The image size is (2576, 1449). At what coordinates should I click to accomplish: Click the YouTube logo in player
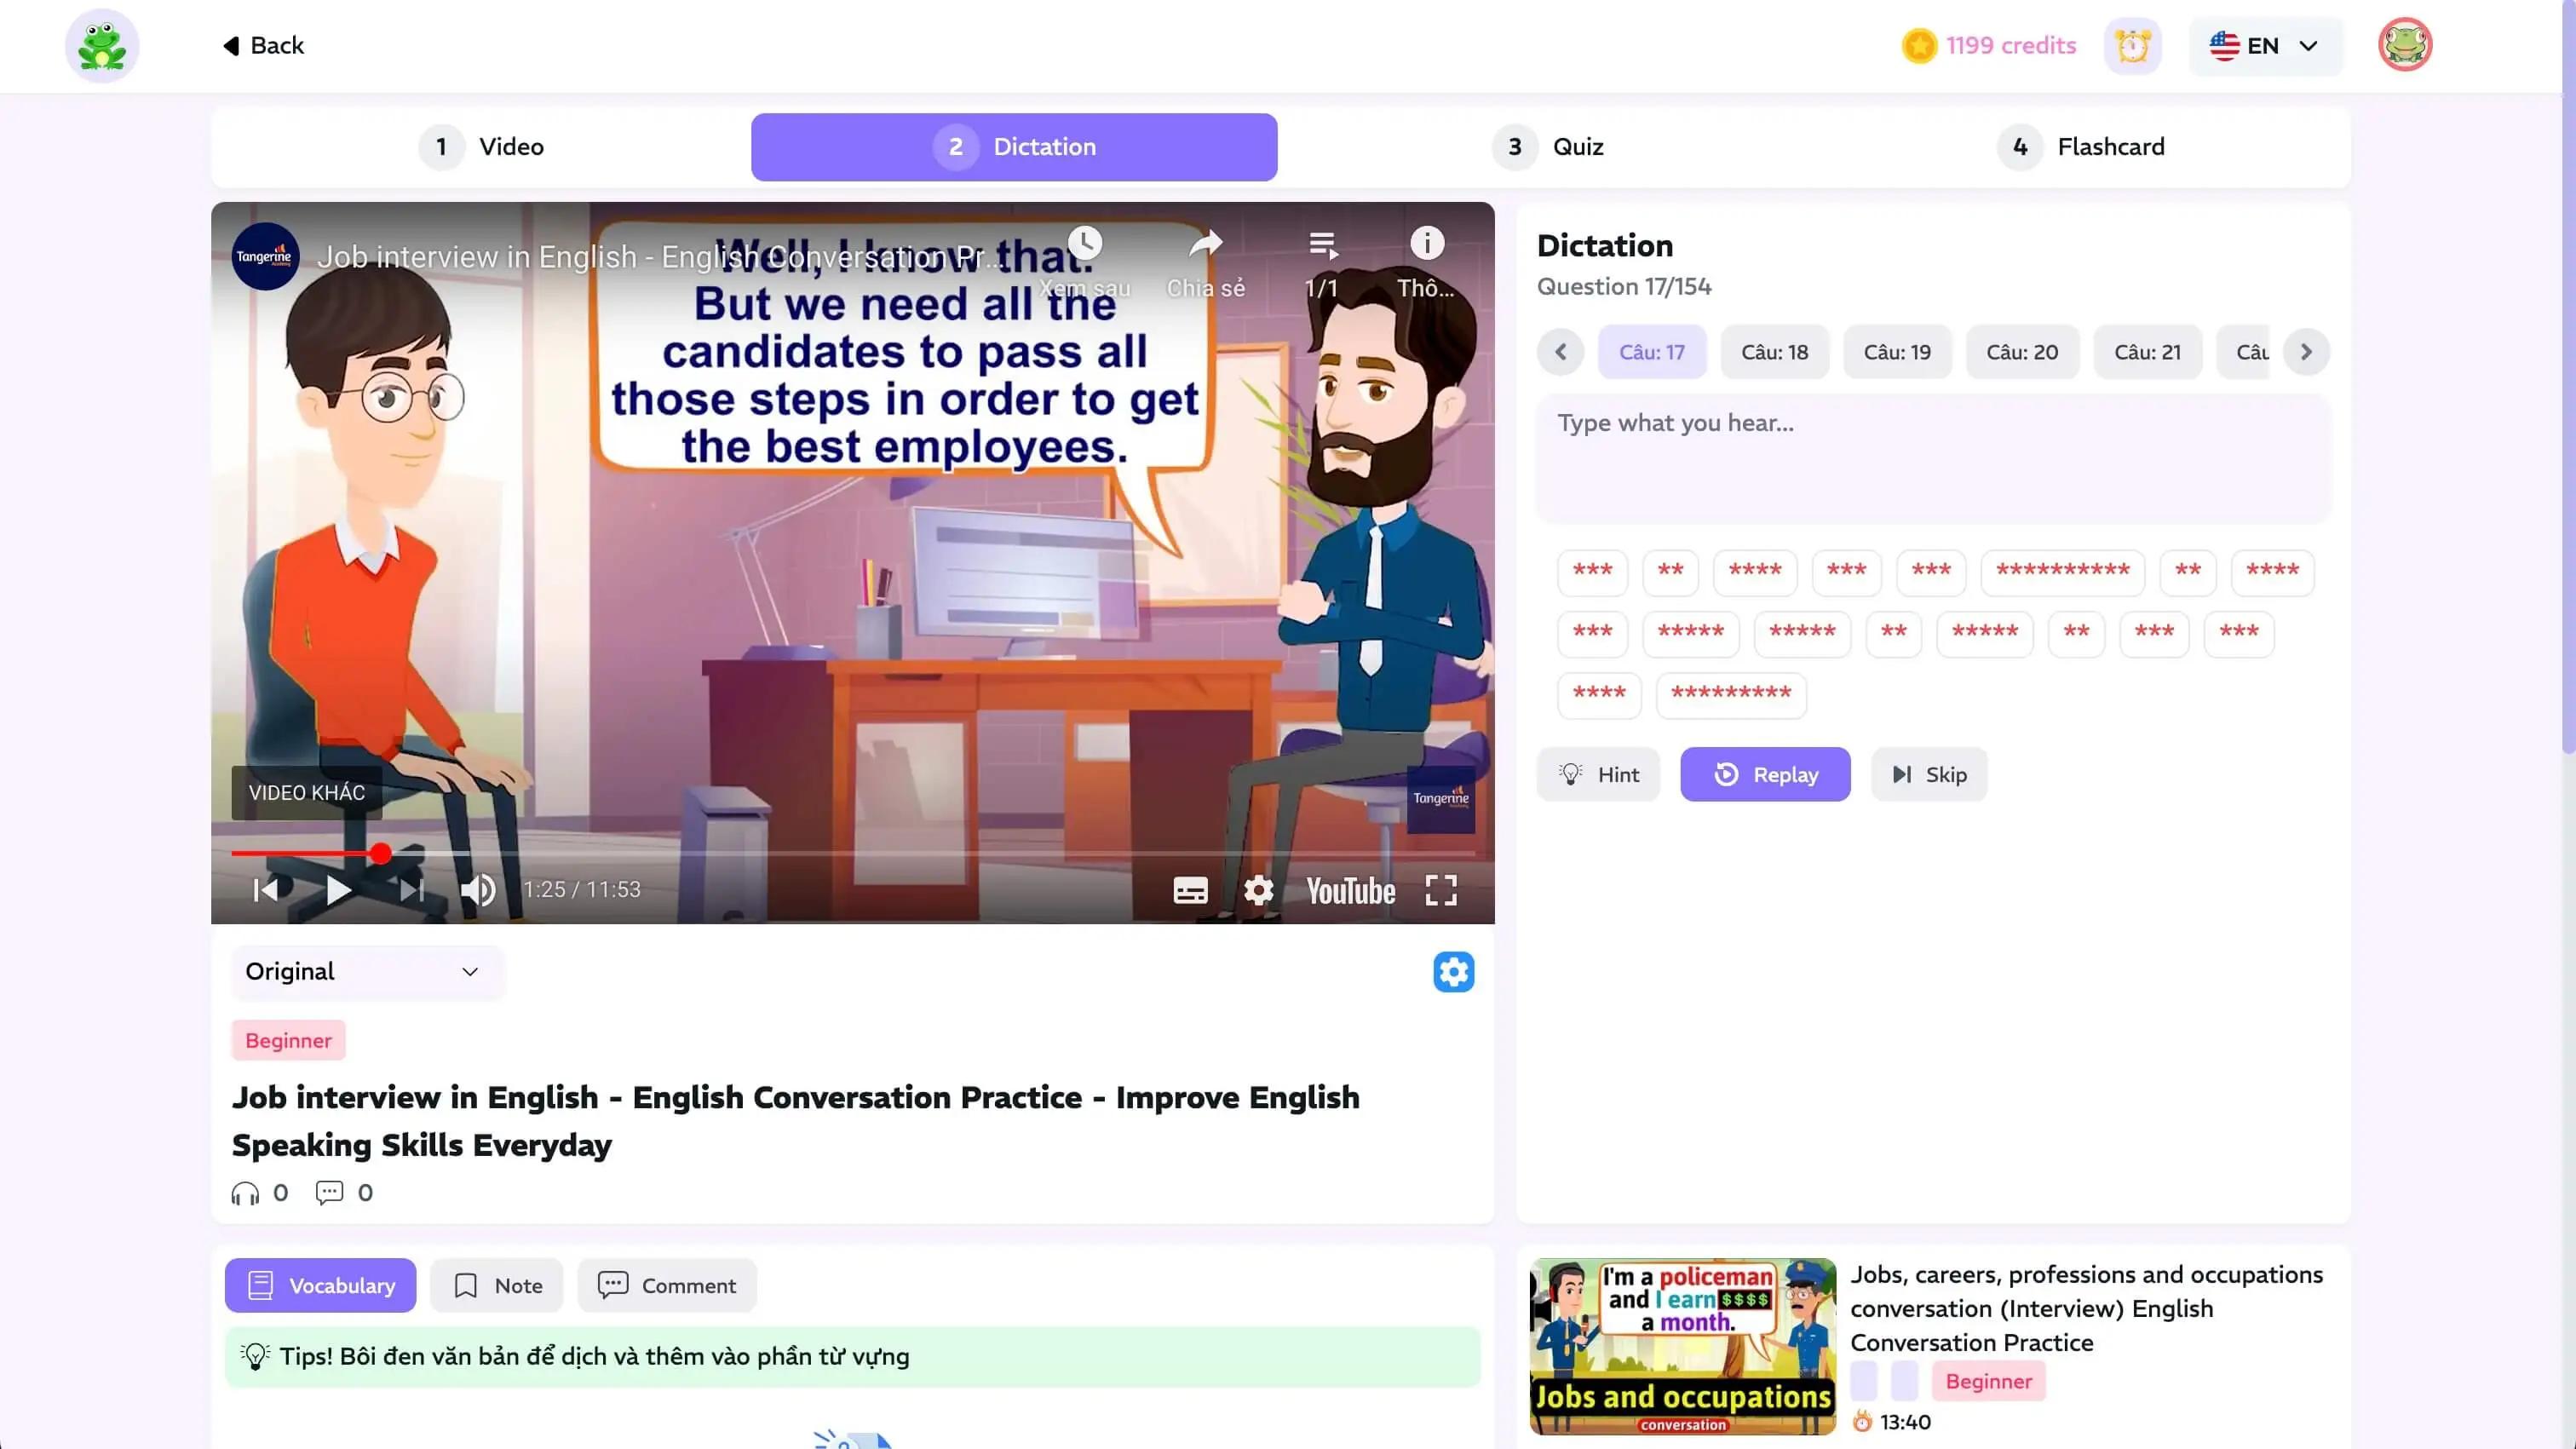pos(1350,891)
